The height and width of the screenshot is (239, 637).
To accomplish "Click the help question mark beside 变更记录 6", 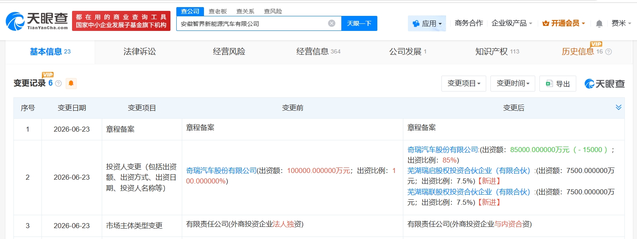I will [58, 84].
